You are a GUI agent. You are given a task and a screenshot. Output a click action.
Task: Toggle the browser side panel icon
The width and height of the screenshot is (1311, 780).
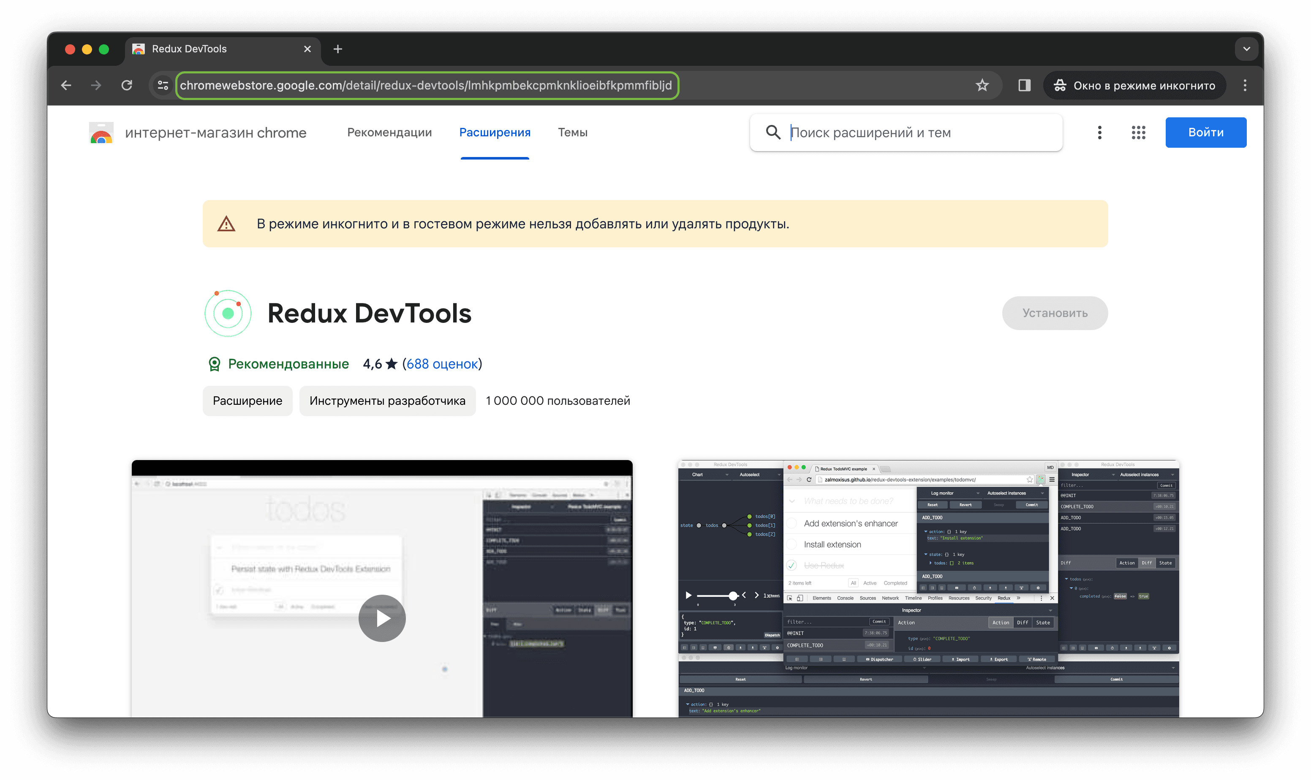click(x=1024, y=85)
